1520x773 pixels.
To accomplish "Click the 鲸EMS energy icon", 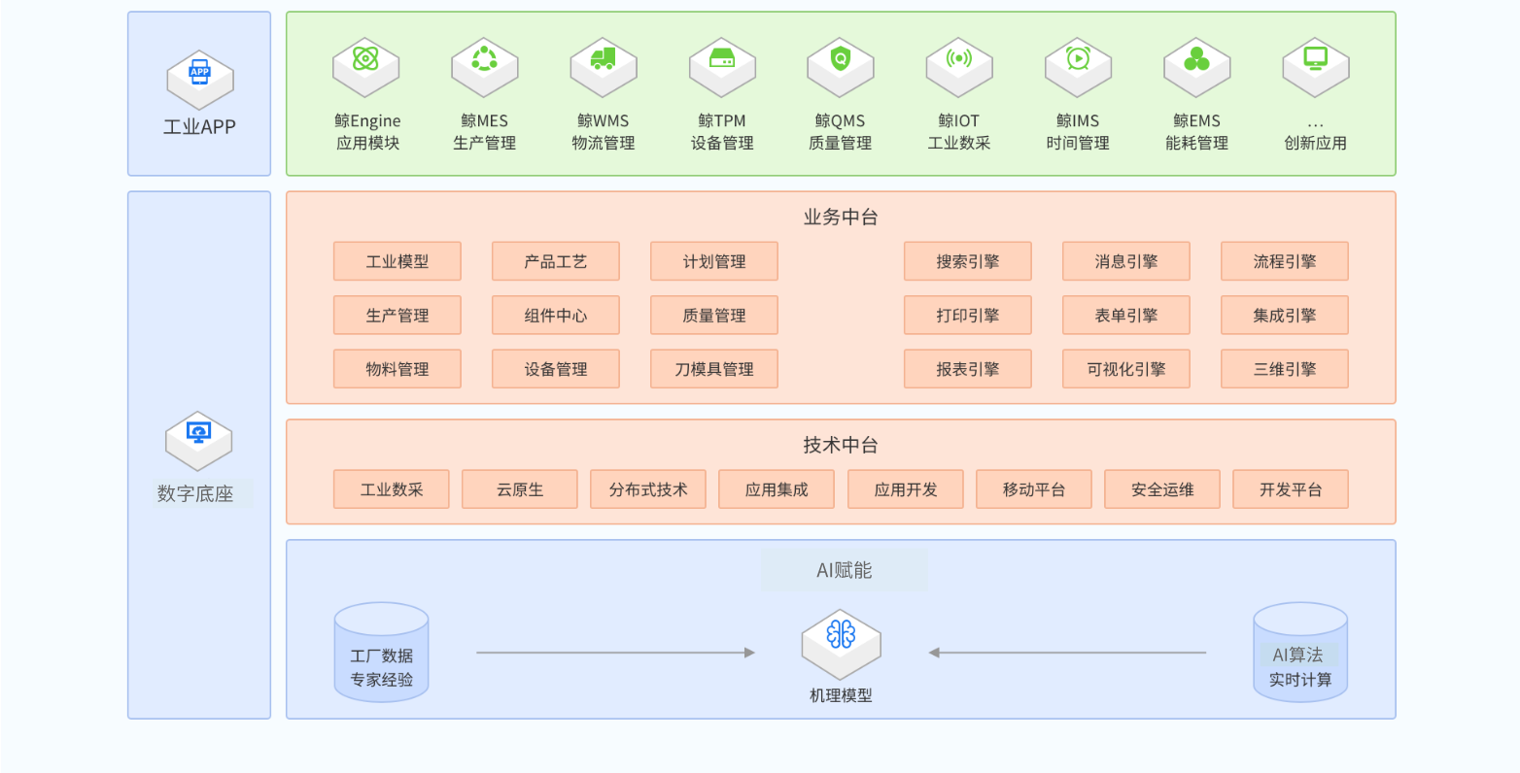I will tap(1197, 67).
